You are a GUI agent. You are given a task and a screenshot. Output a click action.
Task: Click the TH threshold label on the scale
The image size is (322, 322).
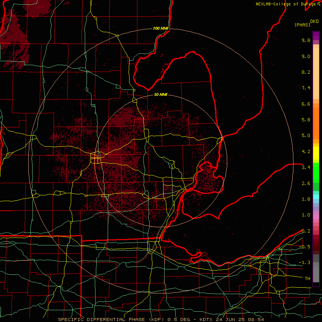coord(307,279)
